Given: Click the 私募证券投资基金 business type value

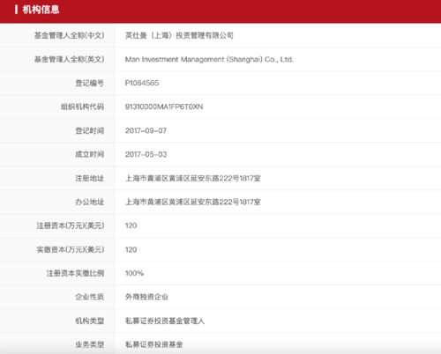Looking at the screenshot, I should (x=153, y=344).
